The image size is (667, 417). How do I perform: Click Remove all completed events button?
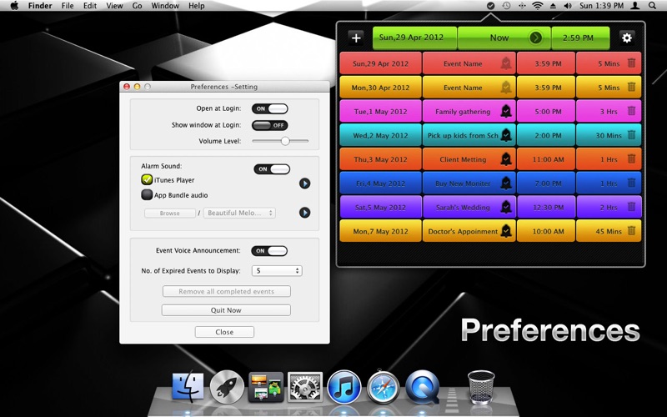226,291
